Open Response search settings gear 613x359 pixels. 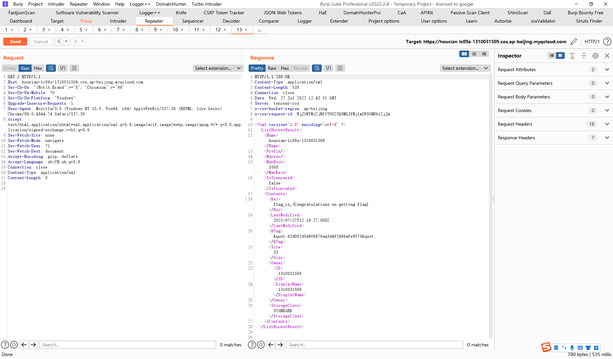point(261,345)
